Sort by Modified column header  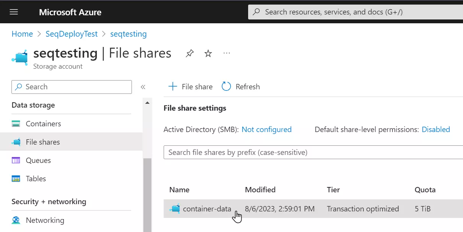(260, 190)
